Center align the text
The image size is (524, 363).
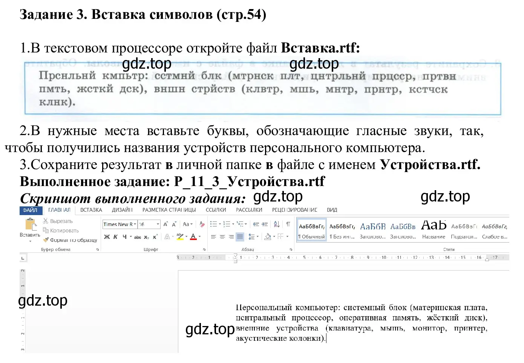coord(222,237)
